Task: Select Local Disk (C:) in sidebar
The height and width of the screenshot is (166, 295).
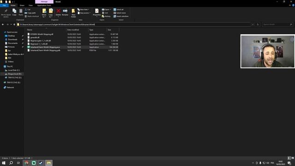Action: (x=13, y=70)
